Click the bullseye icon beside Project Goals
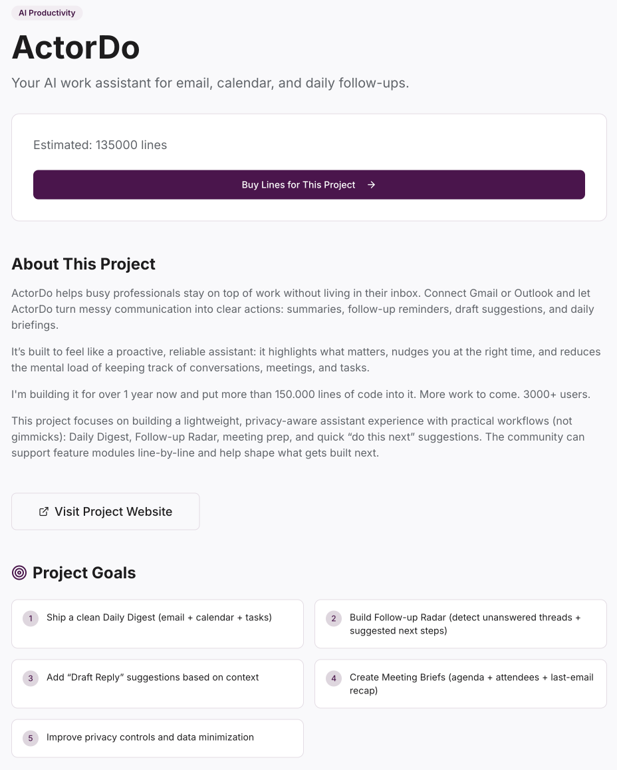This screenshot has width=617, height=770. tap(19, 572)
